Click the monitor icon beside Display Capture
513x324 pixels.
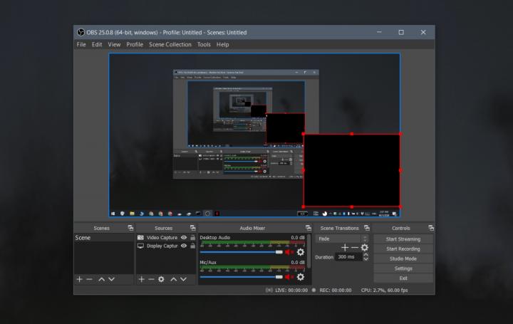tap(140, 246)
